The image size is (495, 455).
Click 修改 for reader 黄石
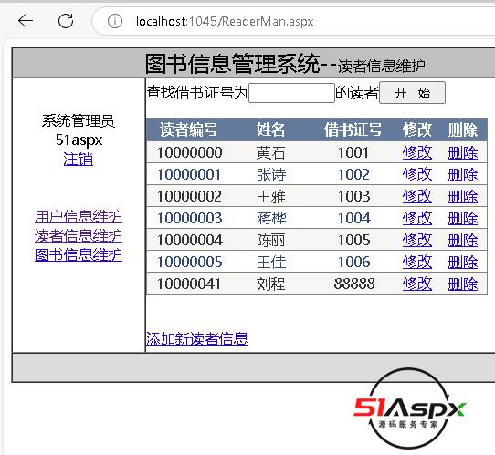pyautogui.click(x=417, y=153)
